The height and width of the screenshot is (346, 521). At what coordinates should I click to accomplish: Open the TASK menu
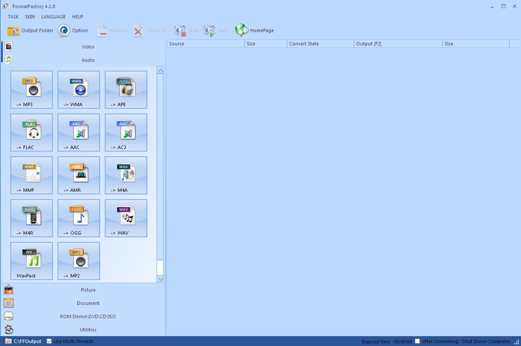[x=13, y=17]
